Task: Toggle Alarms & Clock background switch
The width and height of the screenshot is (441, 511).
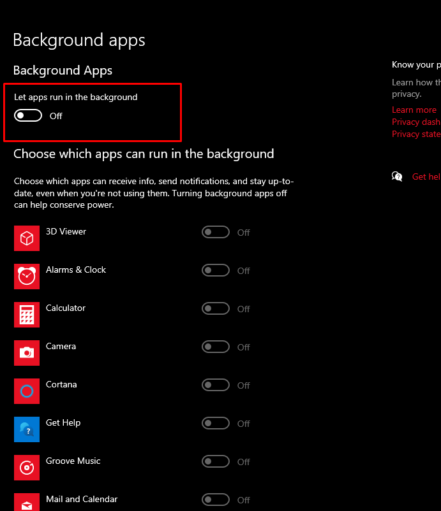Action: 216,270
